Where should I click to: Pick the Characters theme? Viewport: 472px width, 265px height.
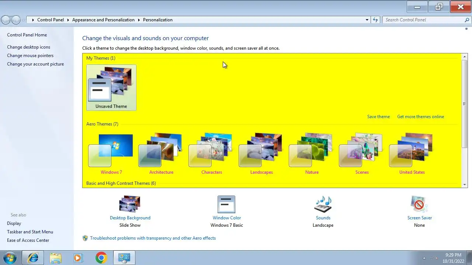212,153
